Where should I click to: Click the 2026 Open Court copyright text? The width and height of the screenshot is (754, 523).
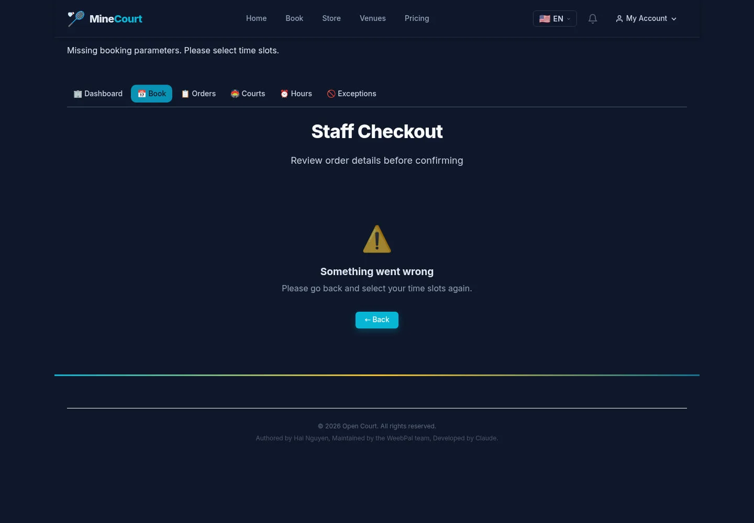[377, 426]
